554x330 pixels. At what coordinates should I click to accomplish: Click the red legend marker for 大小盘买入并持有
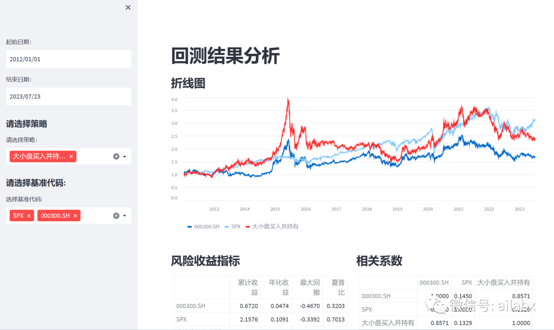coord(247,226)
